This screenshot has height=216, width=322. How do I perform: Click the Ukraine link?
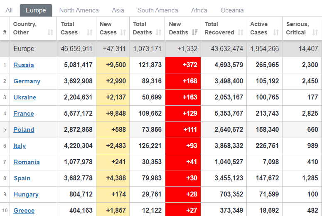pyautogui.click(x=25, y=97)
